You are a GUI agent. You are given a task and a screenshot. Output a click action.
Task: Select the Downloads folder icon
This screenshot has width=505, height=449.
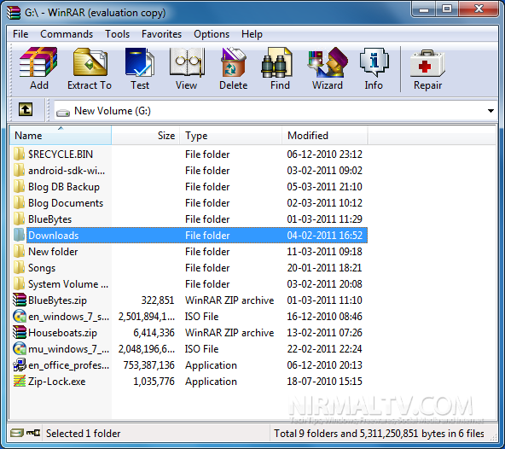[20, 235]
